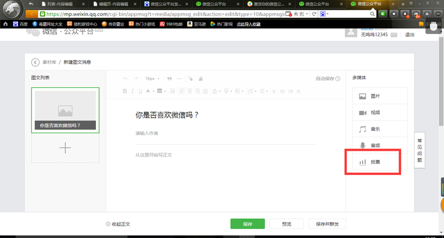
Task: Center align the text
Action: 190,91
